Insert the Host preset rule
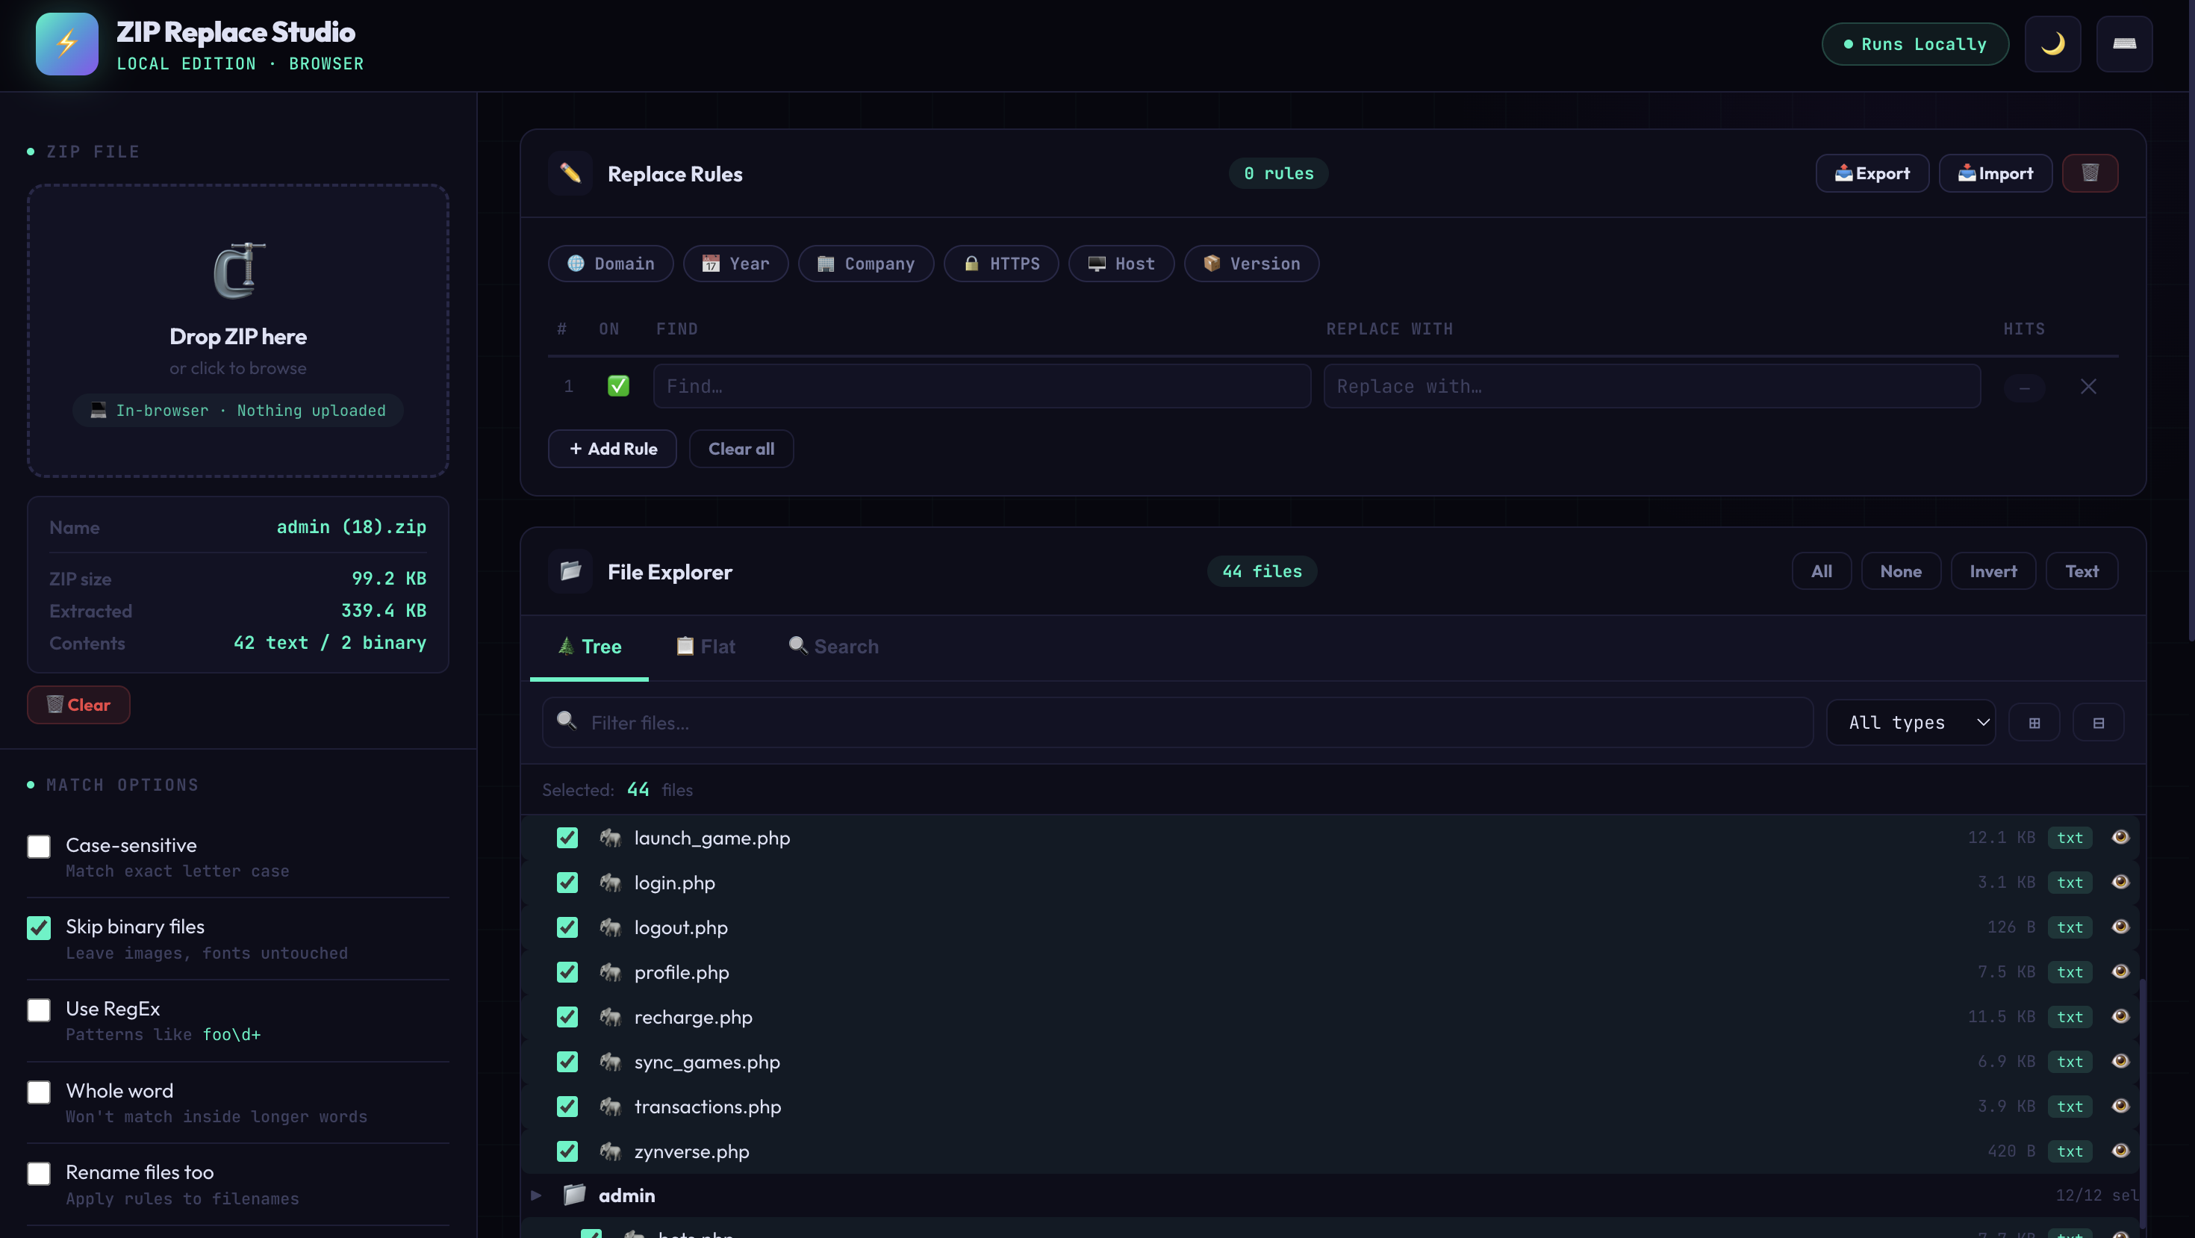Screen dimensions: 2195x1238 pos(1121,264)
